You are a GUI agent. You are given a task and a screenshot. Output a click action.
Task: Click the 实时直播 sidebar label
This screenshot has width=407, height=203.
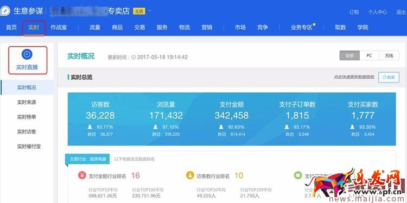(27, 67)
